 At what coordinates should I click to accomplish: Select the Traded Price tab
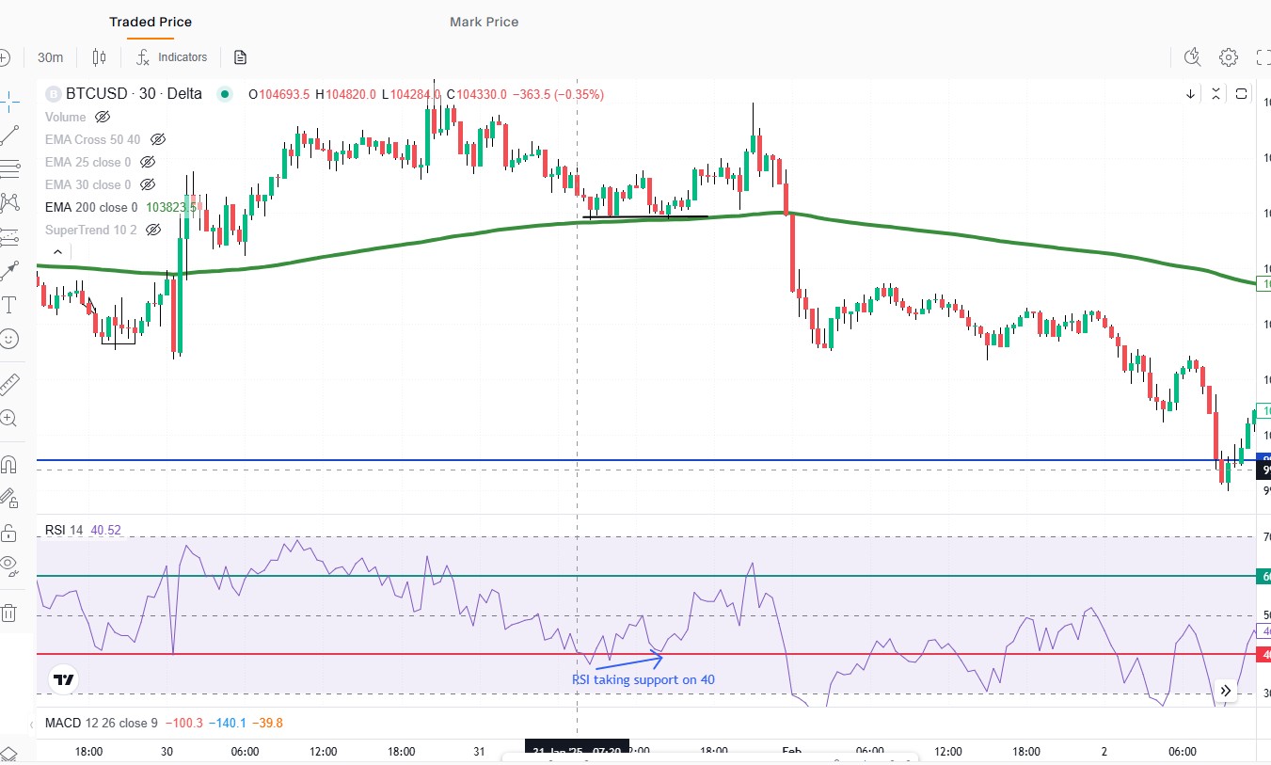150,21
